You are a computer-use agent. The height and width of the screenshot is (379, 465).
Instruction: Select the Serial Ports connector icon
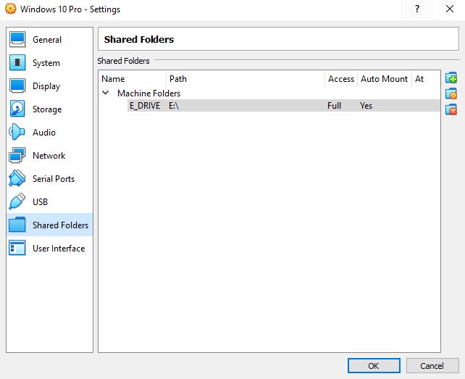point(17,178)
